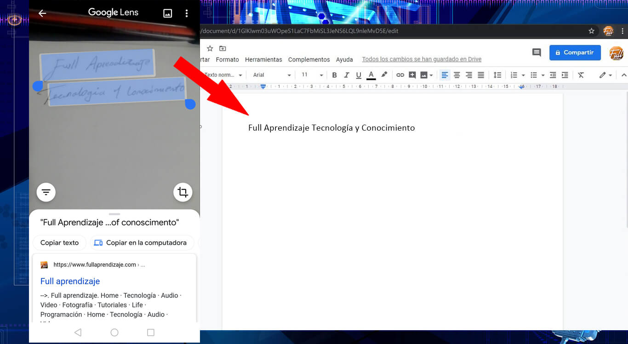Decrease indent in Docs toolbar

(553, 75)
